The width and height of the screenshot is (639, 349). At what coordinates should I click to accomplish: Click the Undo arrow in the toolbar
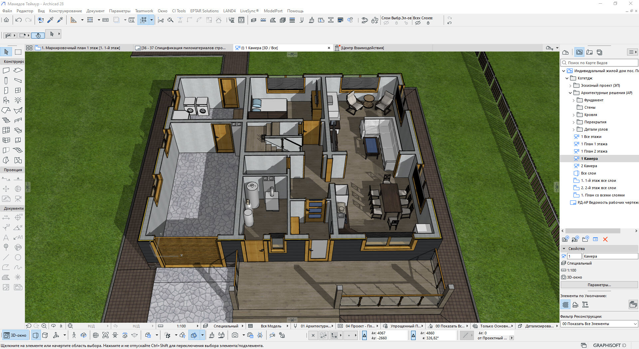(x=19, y=20)
